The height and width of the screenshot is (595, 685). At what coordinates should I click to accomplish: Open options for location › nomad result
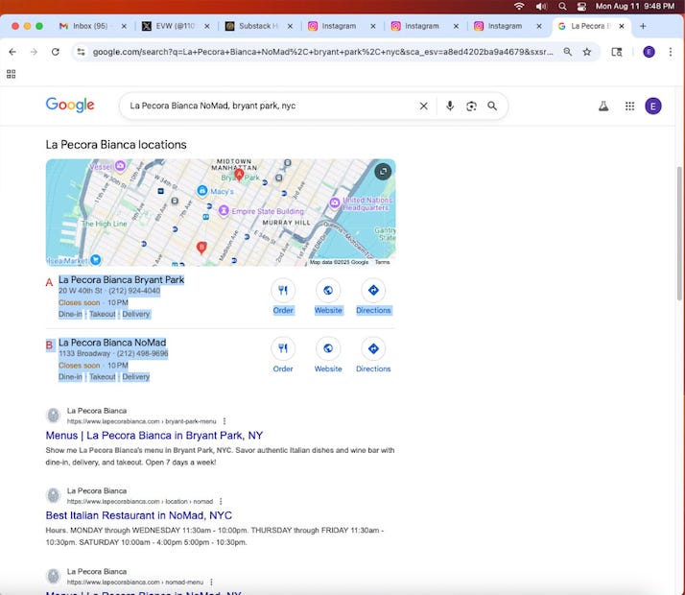pyautogui.click(x=221, y=501)
